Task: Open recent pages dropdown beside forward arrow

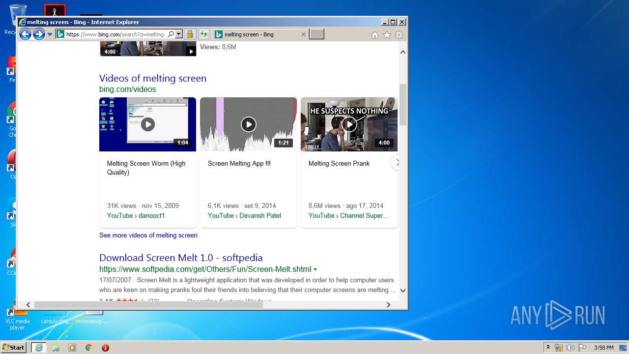Action: click(x=50, y=34)
